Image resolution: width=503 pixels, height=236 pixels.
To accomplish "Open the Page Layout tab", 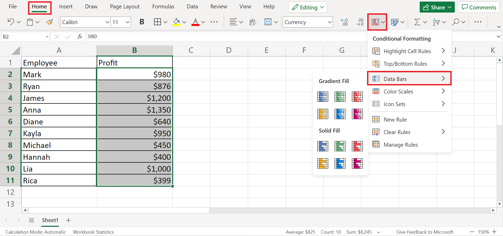I will click(x=125, y=7).
